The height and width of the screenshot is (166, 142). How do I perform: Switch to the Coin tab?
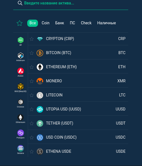pyautogui.click(x=45, y=23)
